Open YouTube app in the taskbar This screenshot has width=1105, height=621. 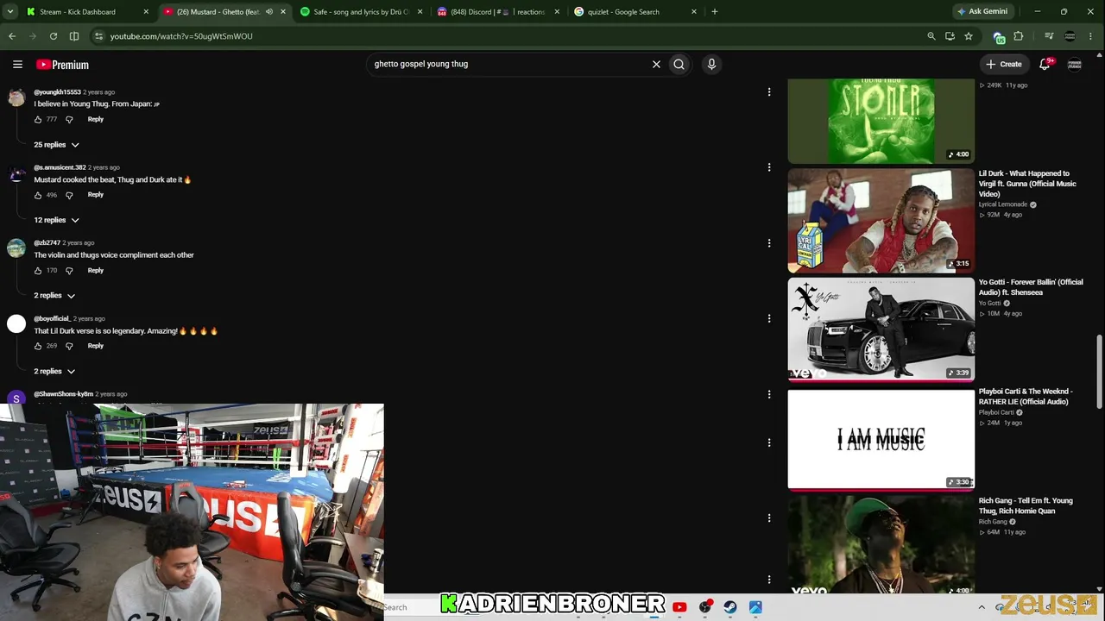(x=679, y=607)
